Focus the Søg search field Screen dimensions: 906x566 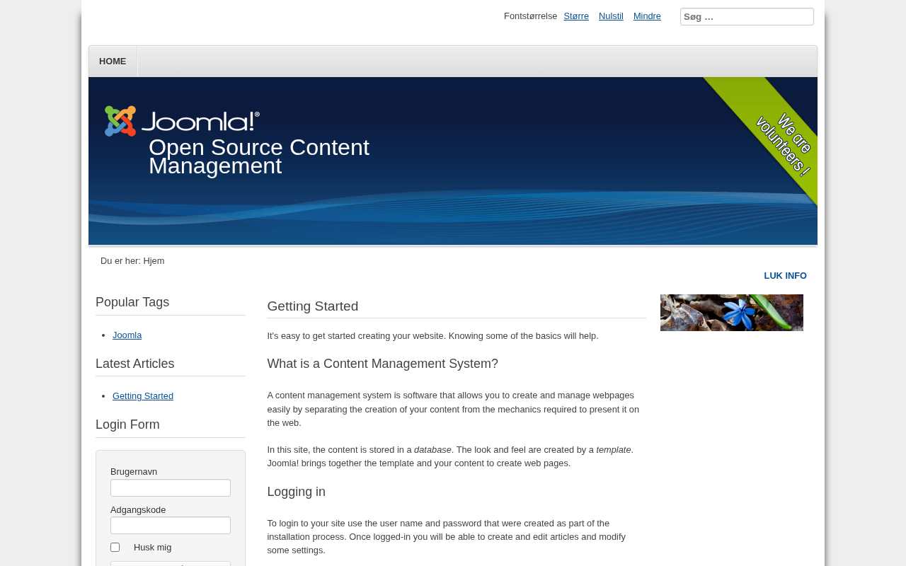747,17
